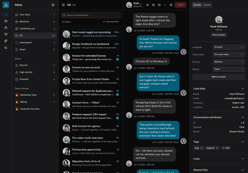
Task: Open Cannot access account conversation
Action: (91, 69)
